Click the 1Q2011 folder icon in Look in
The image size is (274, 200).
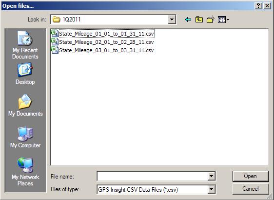(56, 20)
